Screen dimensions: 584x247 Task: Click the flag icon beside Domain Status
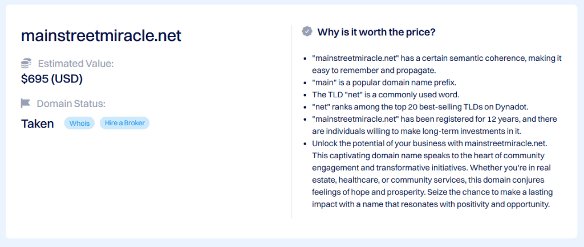[26, 103]
